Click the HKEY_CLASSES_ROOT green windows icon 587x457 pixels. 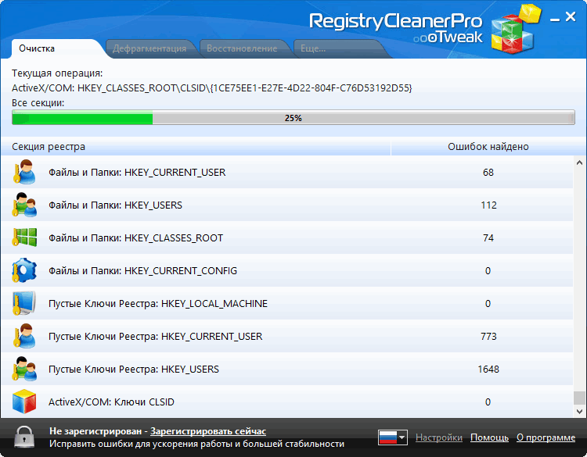pyautogui.click(x=24, y=237)
